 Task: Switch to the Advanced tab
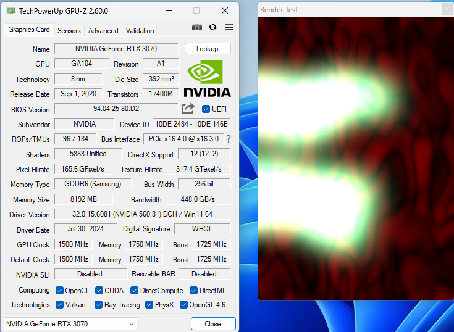click(103, 31)
